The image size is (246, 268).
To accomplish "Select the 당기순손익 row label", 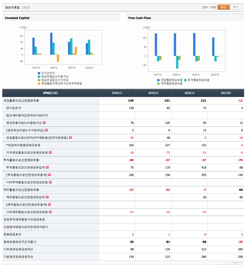I will pos(14,108).
